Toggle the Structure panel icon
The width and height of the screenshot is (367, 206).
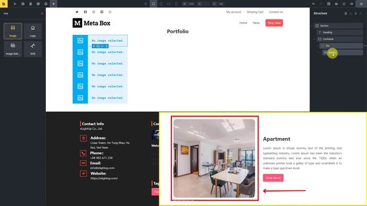(329, 4)
